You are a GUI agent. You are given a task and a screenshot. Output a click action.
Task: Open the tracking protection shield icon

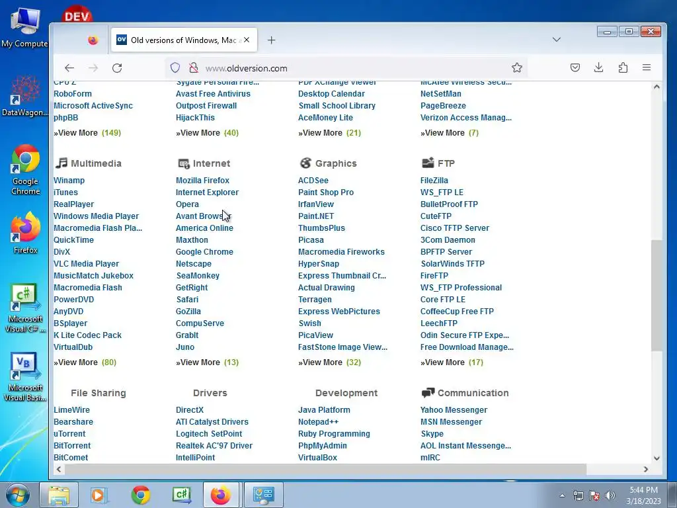(175, 68)
